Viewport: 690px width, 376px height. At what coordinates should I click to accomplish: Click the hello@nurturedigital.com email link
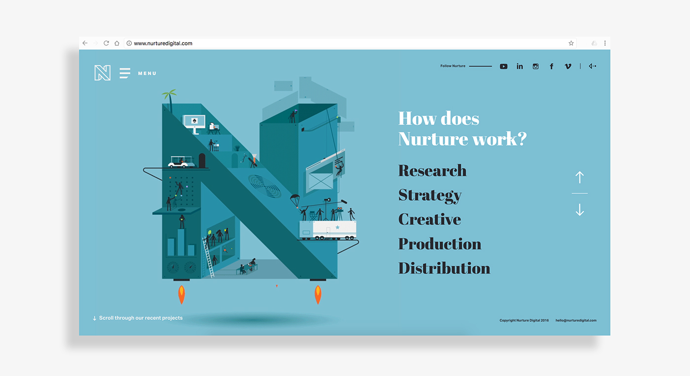coord(576,320)
